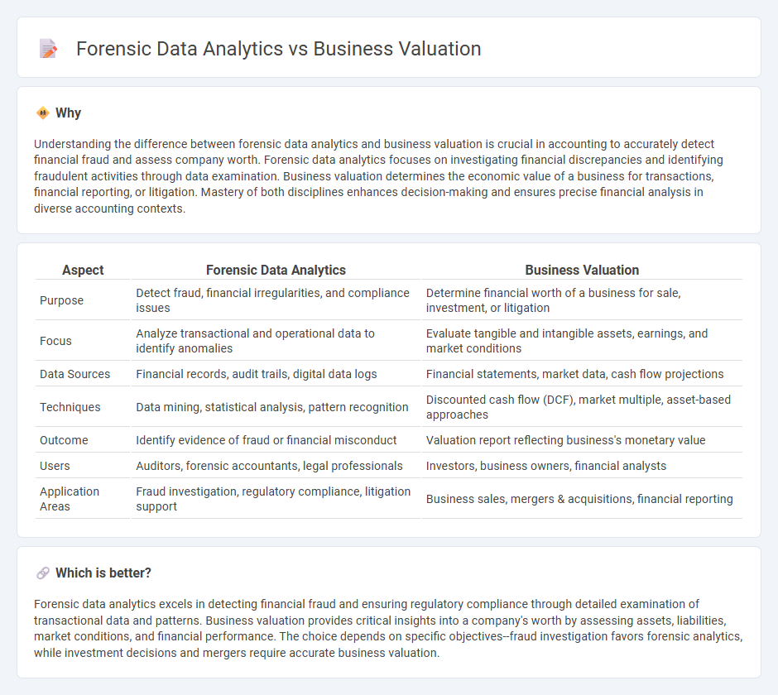The image size is (778, 695).
Task: Click the pencil note icon beside the title
Action: pyautogui.click(x=48, y=49)
